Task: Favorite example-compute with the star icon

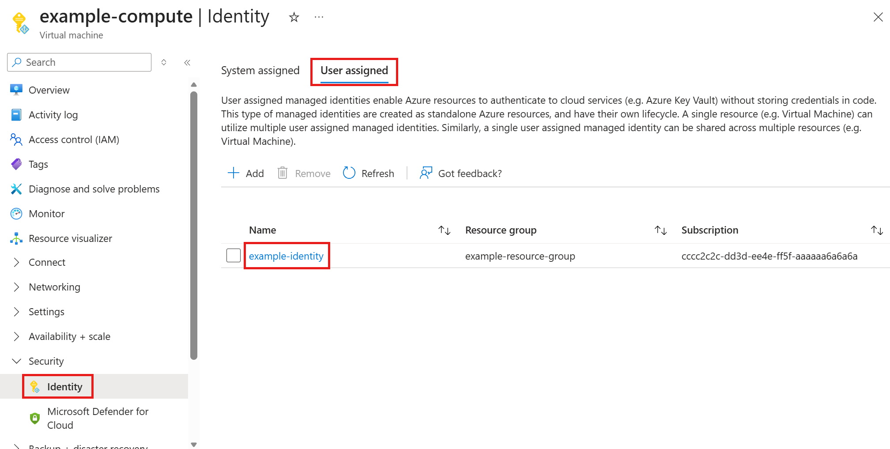Action: point(294,17)
